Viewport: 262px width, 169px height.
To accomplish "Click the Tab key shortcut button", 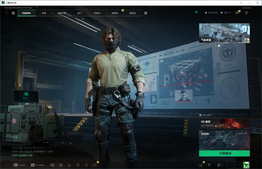I will tap(38, 165).
